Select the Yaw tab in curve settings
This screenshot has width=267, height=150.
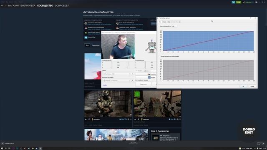point(160,22)
